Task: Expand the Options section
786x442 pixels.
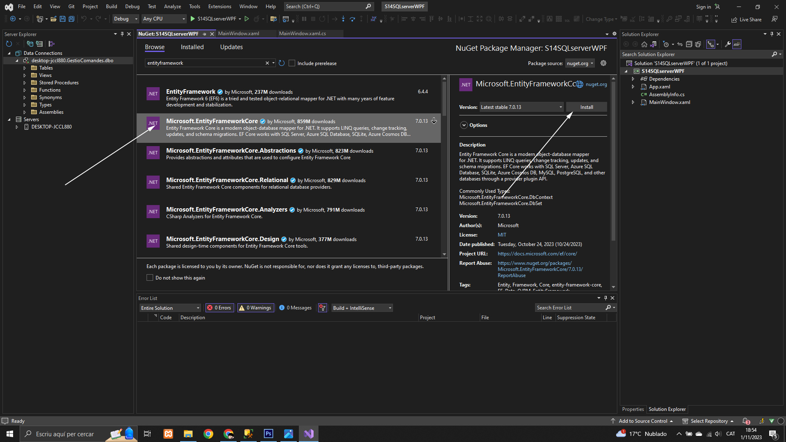Action: click(x=464, y=125)
